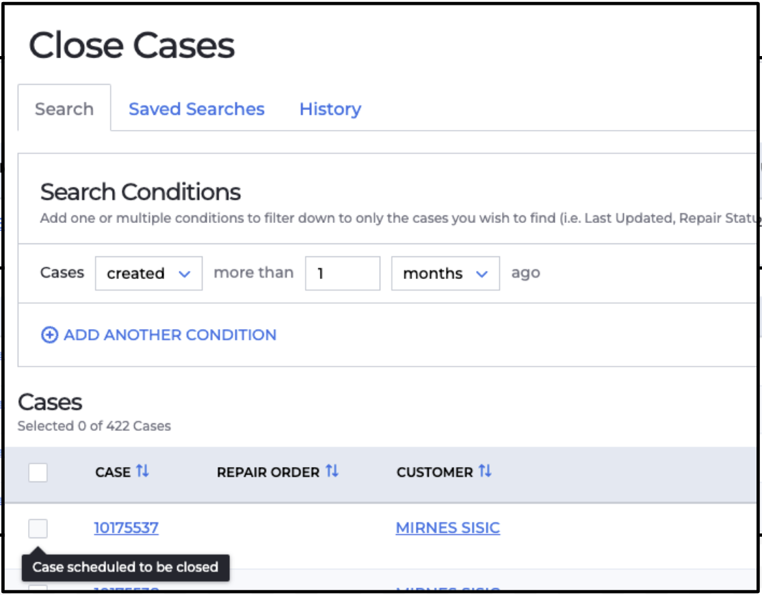762x595 pixels.
Task: Click the plus icon beside Add Another Condition
Action: click(49, 334)
